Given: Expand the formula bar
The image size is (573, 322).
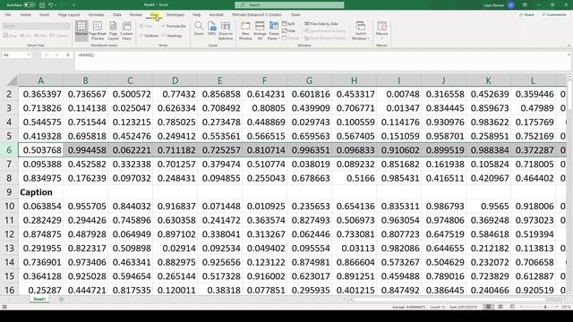Looking at the screenshot, I should (x=569, y=55).
